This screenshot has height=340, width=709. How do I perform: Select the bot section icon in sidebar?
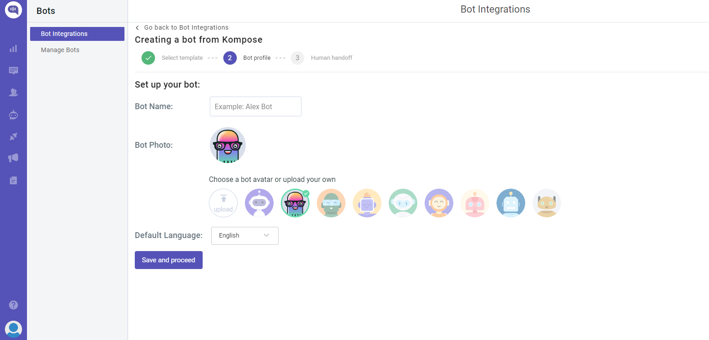coord(13,115)
